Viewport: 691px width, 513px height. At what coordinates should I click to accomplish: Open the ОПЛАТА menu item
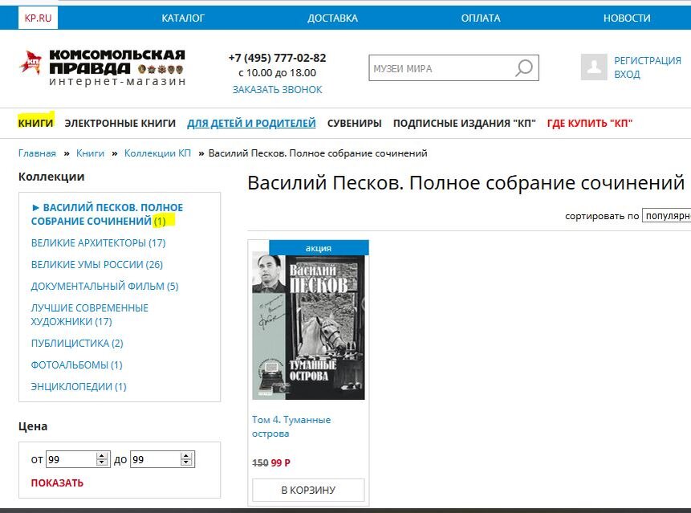(x=481, y=18)
